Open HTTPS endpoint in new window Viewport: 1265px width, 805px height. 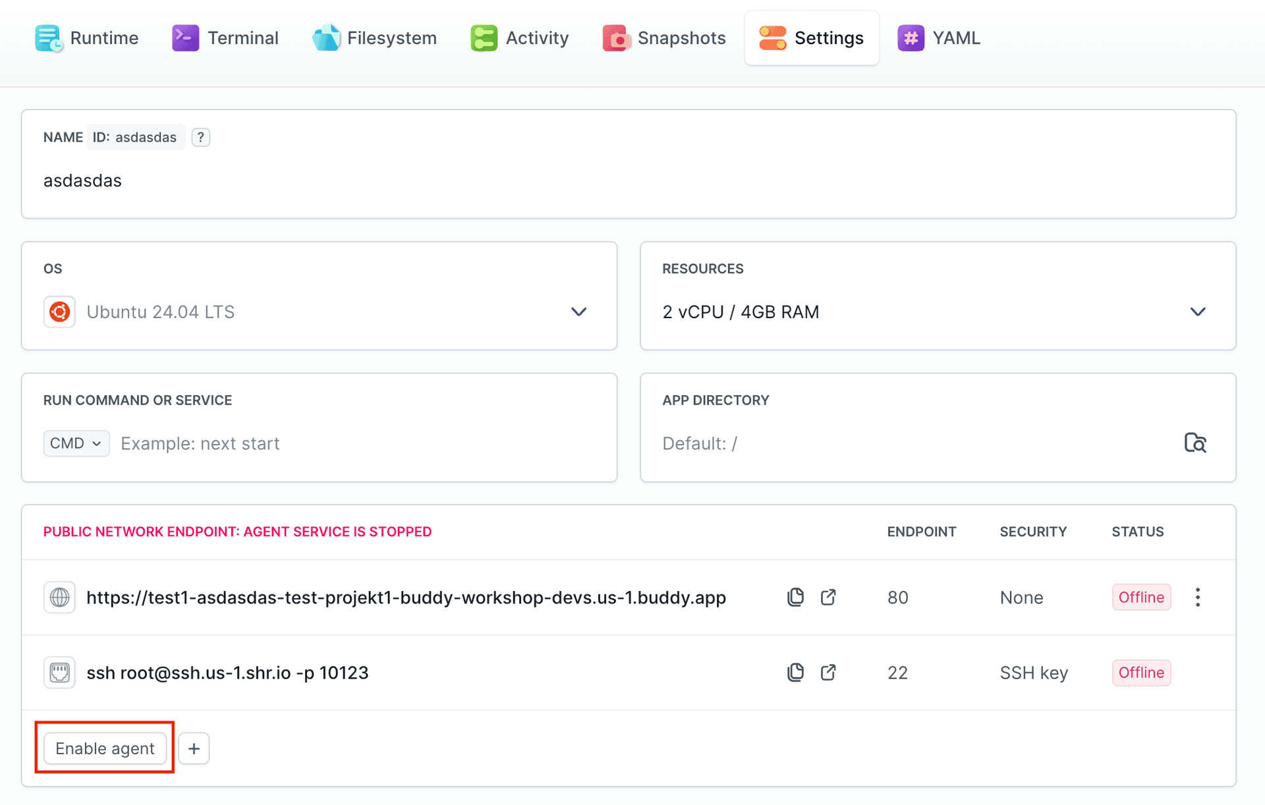[828, 597]
